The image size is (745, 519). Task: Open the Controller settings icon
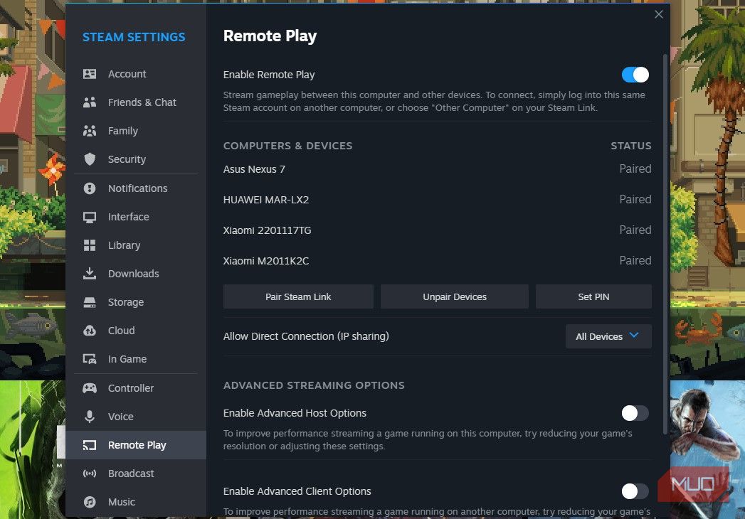(x=90, y=387)
